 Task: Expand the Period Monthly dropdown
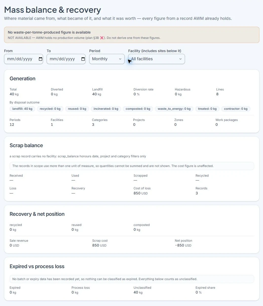107,59
